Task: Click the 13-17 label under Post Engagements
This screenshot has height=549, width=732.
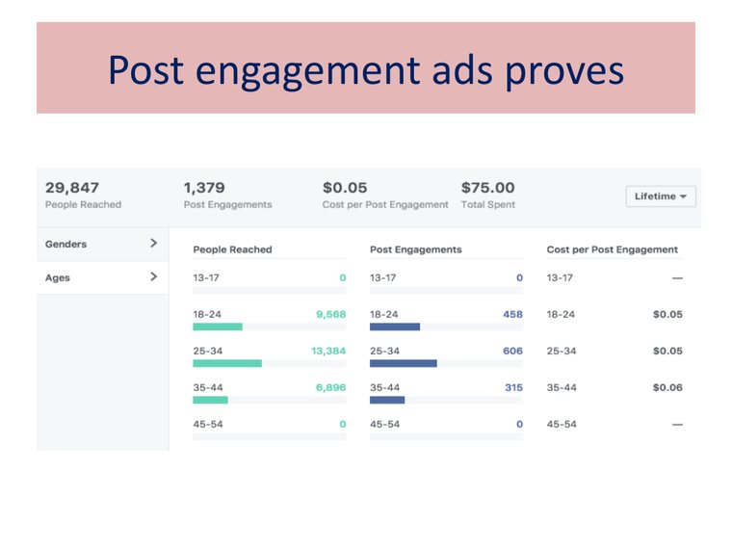Action: [x=382, y=277]
